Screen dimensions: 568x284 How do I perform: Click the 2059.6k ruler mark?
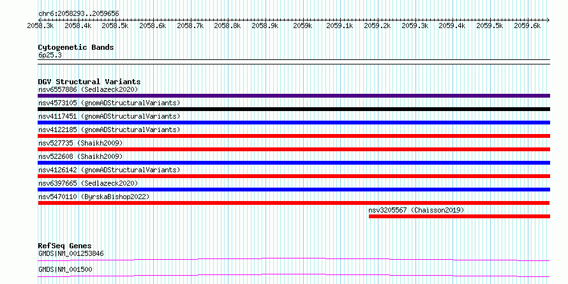[x=527, y=26]
